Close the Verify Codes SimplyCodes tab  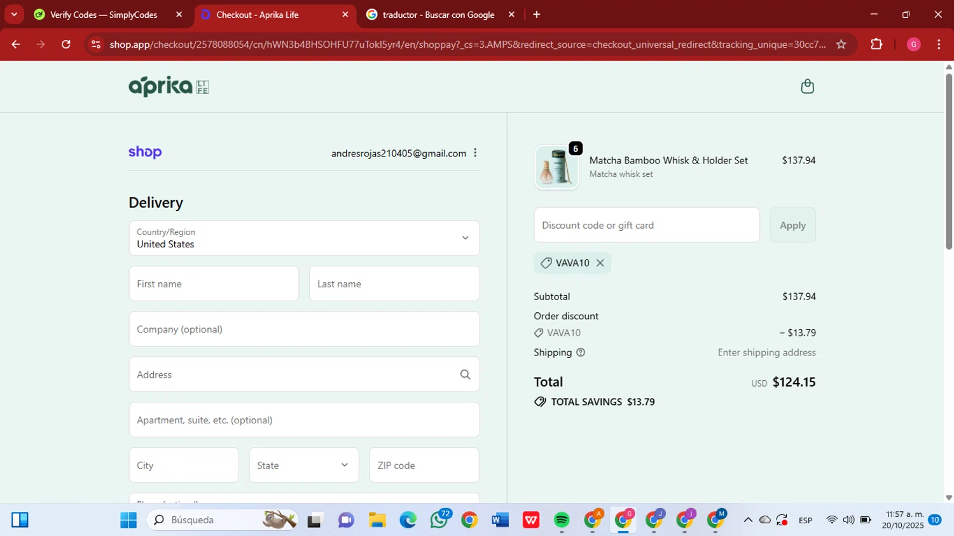click(179, 15)
